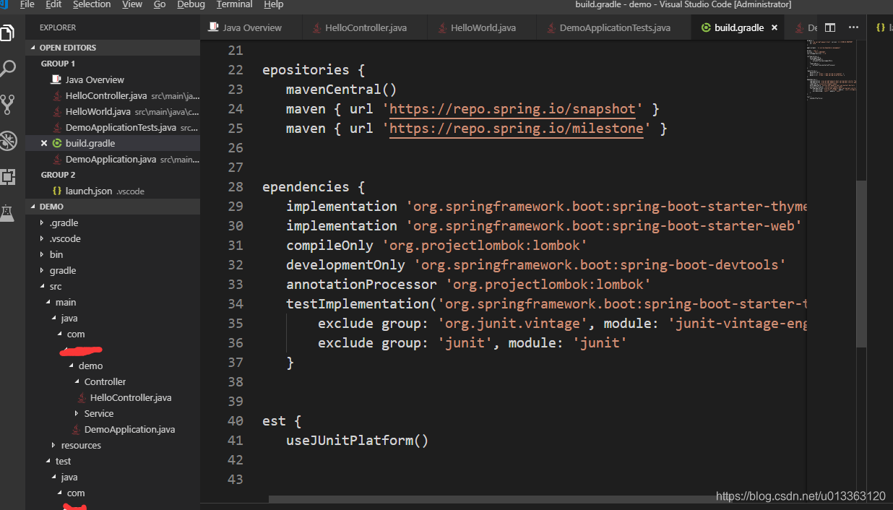Click the split editor icon
The width and height of the screenshot is (893, 510).
[x=830, y=27]
